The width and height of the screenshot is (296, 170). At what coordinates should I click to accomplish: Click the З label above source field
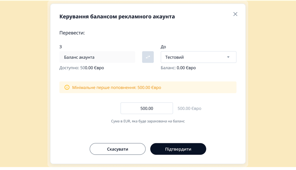click(61, 47)
